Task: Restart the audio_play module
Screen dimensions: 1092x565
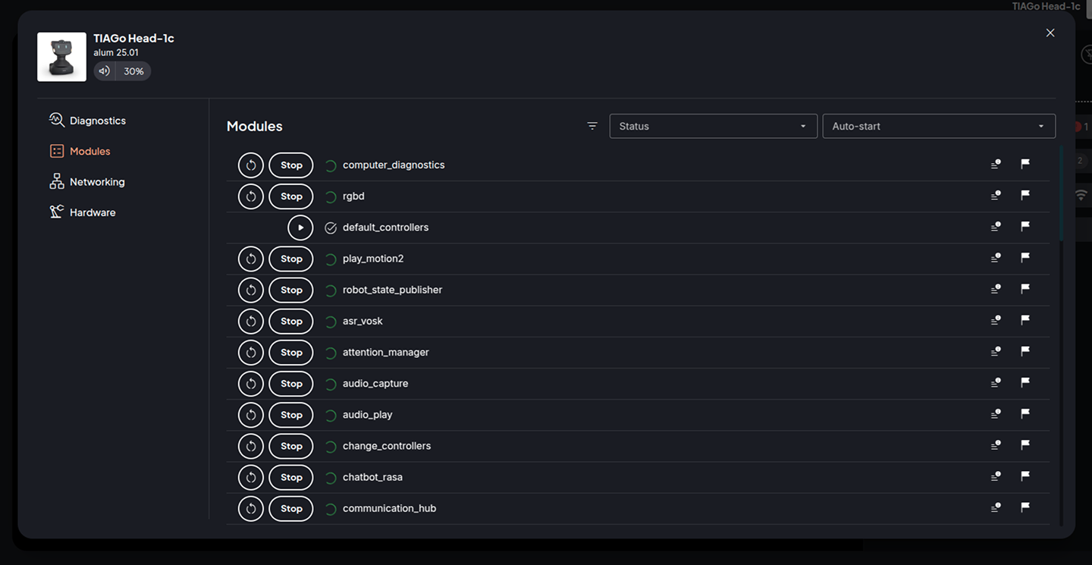Action: (x=251, y=415)
